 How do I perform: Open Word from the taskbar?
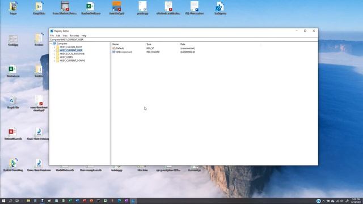[77, 201]
